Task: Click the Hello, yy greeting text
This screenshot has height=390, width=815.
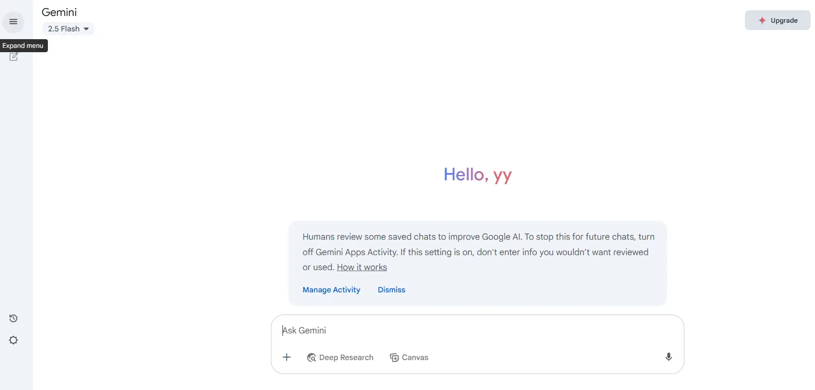Action: coord(477,174)
